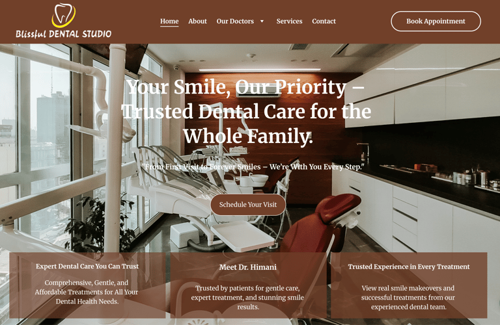Open the Home menu item

click(x=169, y=21)
